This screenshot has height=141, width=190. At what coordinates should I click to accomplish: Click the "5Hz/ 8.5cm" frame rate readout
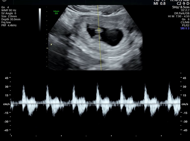(181, 7)
